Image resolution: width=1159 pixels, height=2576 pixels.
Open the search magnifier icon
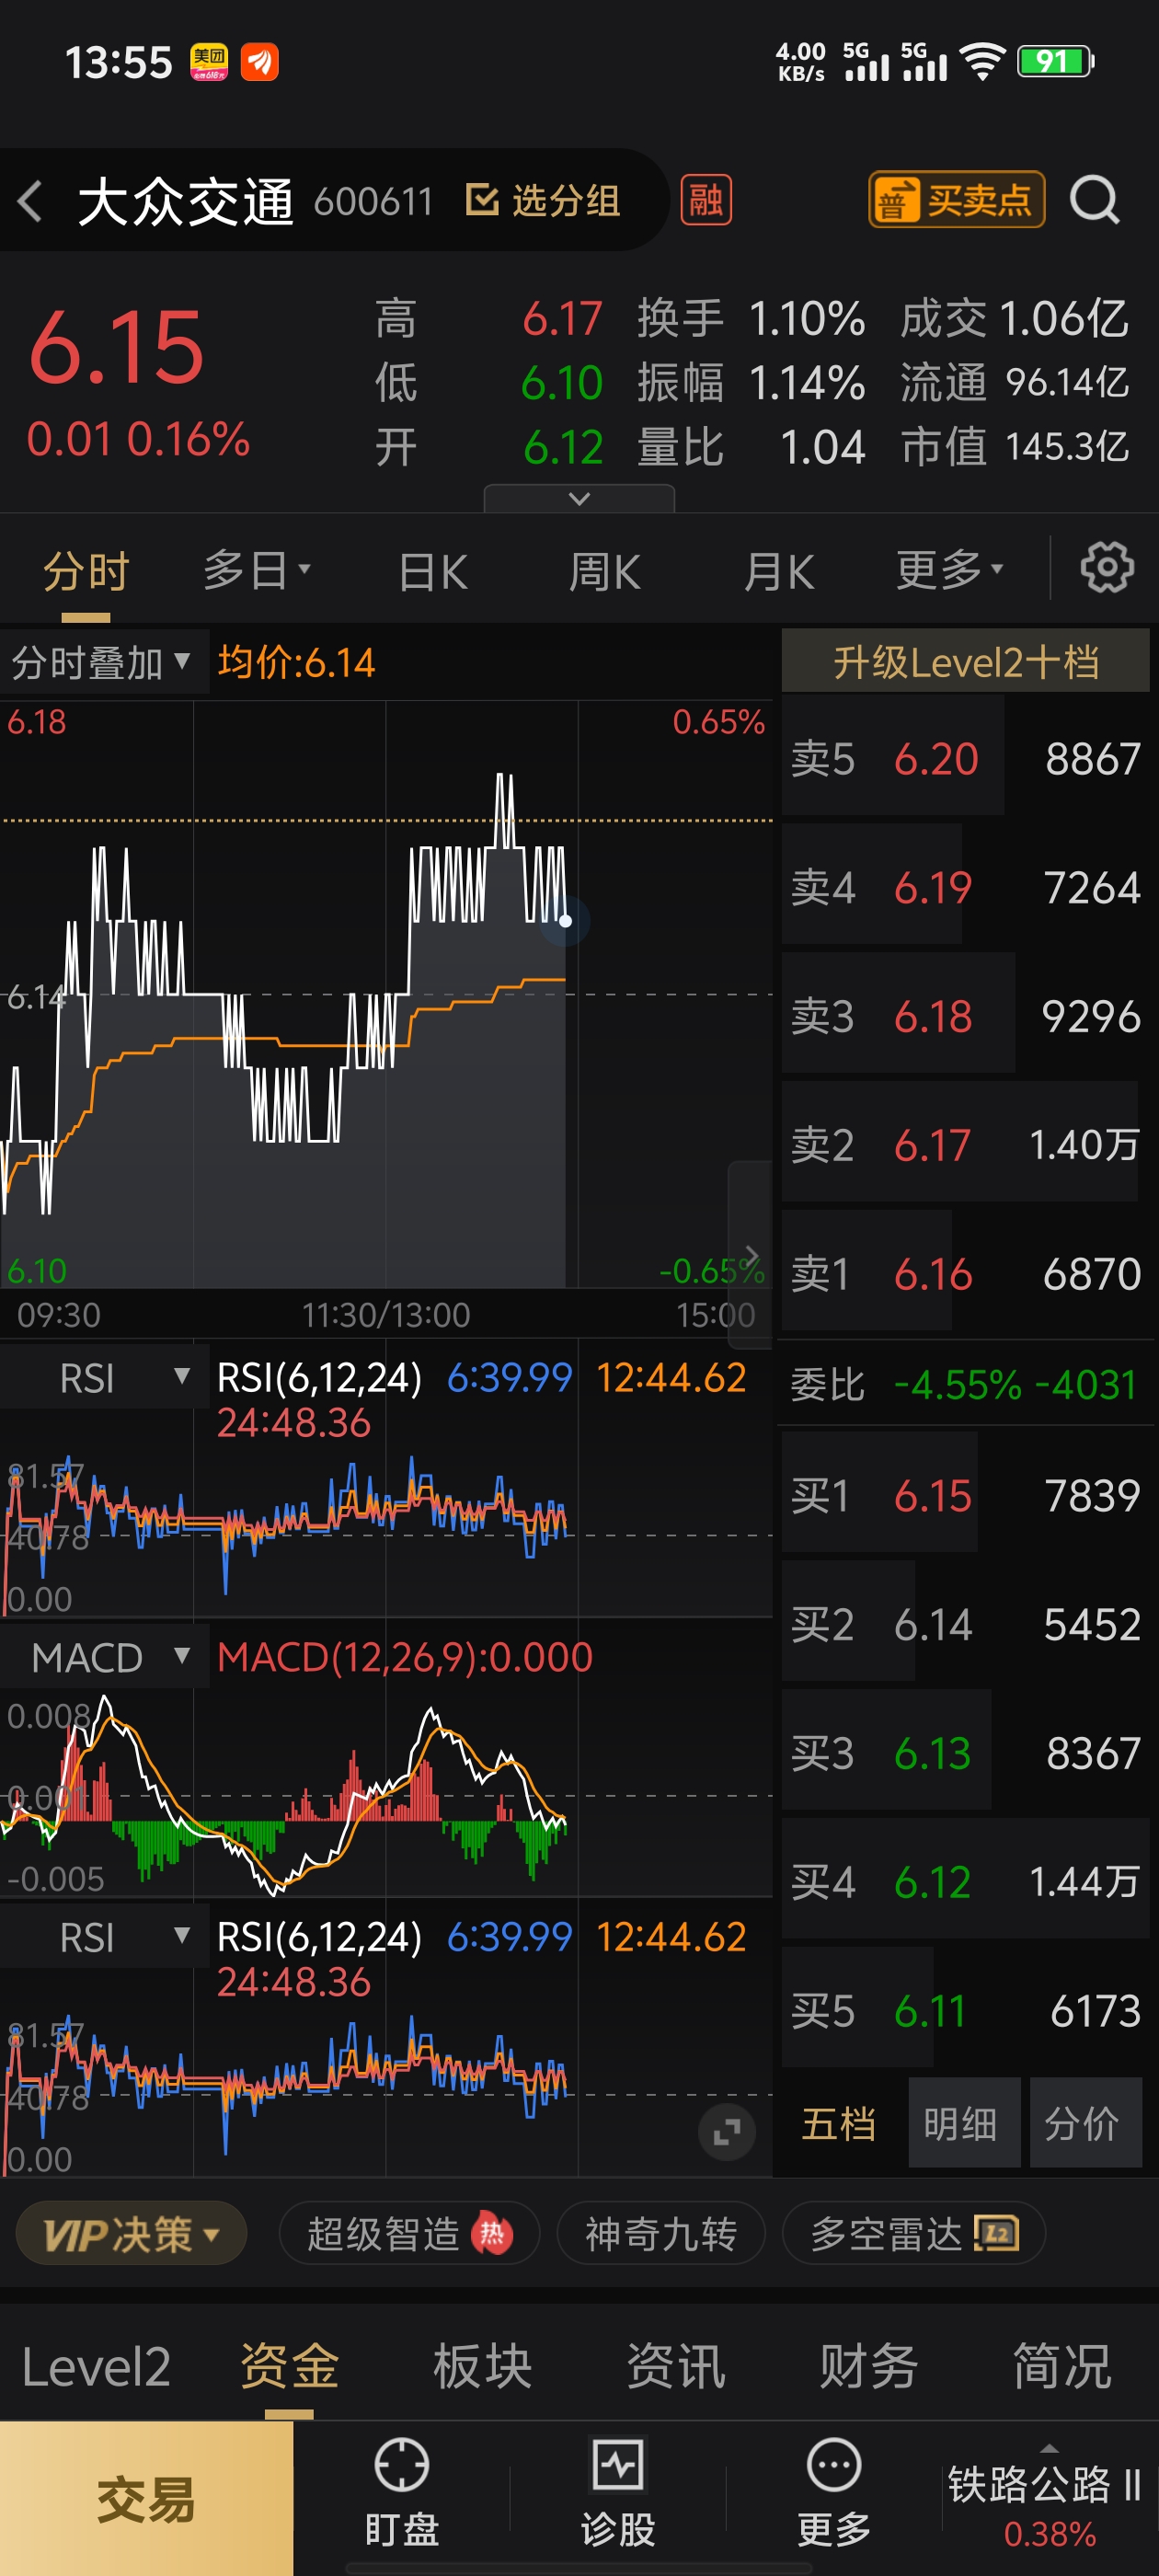(x=1095, y=200)
